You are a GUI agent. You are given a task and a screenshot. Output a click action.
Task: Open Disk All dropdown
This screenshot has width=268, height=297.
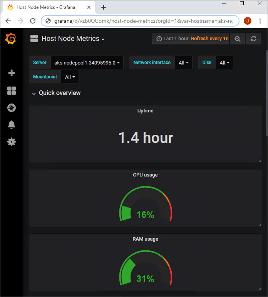pyautogui.click(x=224, y=63)
